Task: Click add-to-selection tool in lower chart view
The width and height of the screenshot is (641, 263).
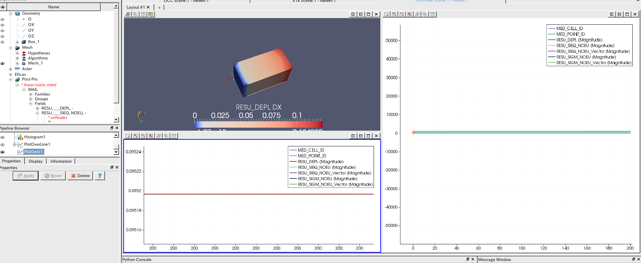Action: [135, 136]
